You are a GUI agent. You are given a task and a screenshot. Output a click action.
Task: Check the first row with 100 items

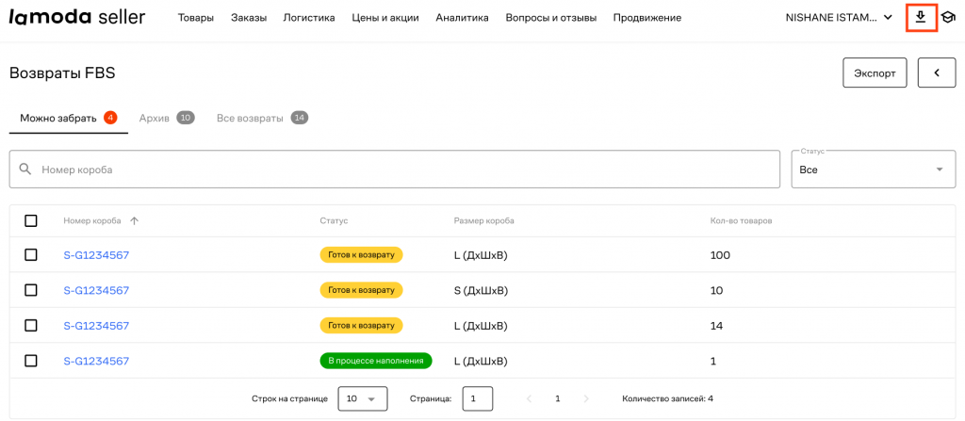click(x=31, y=255)
